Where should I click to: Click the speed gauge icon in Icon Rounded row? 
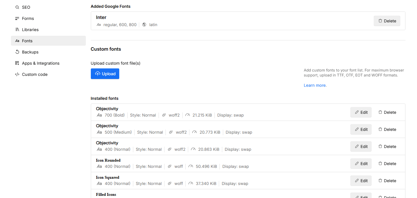[191, 166]
